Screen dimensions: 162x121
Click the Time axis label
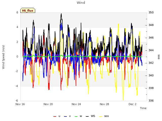[143, 108]
